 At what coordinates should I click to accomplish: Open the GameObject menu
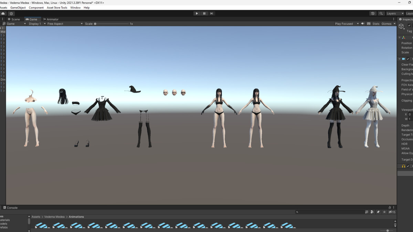pos(18,8)
